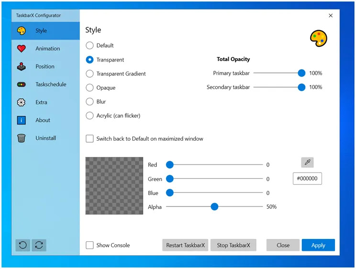Click the Total Opacity heading
This screenshot has width=356, height=269.
coord(233,59)
